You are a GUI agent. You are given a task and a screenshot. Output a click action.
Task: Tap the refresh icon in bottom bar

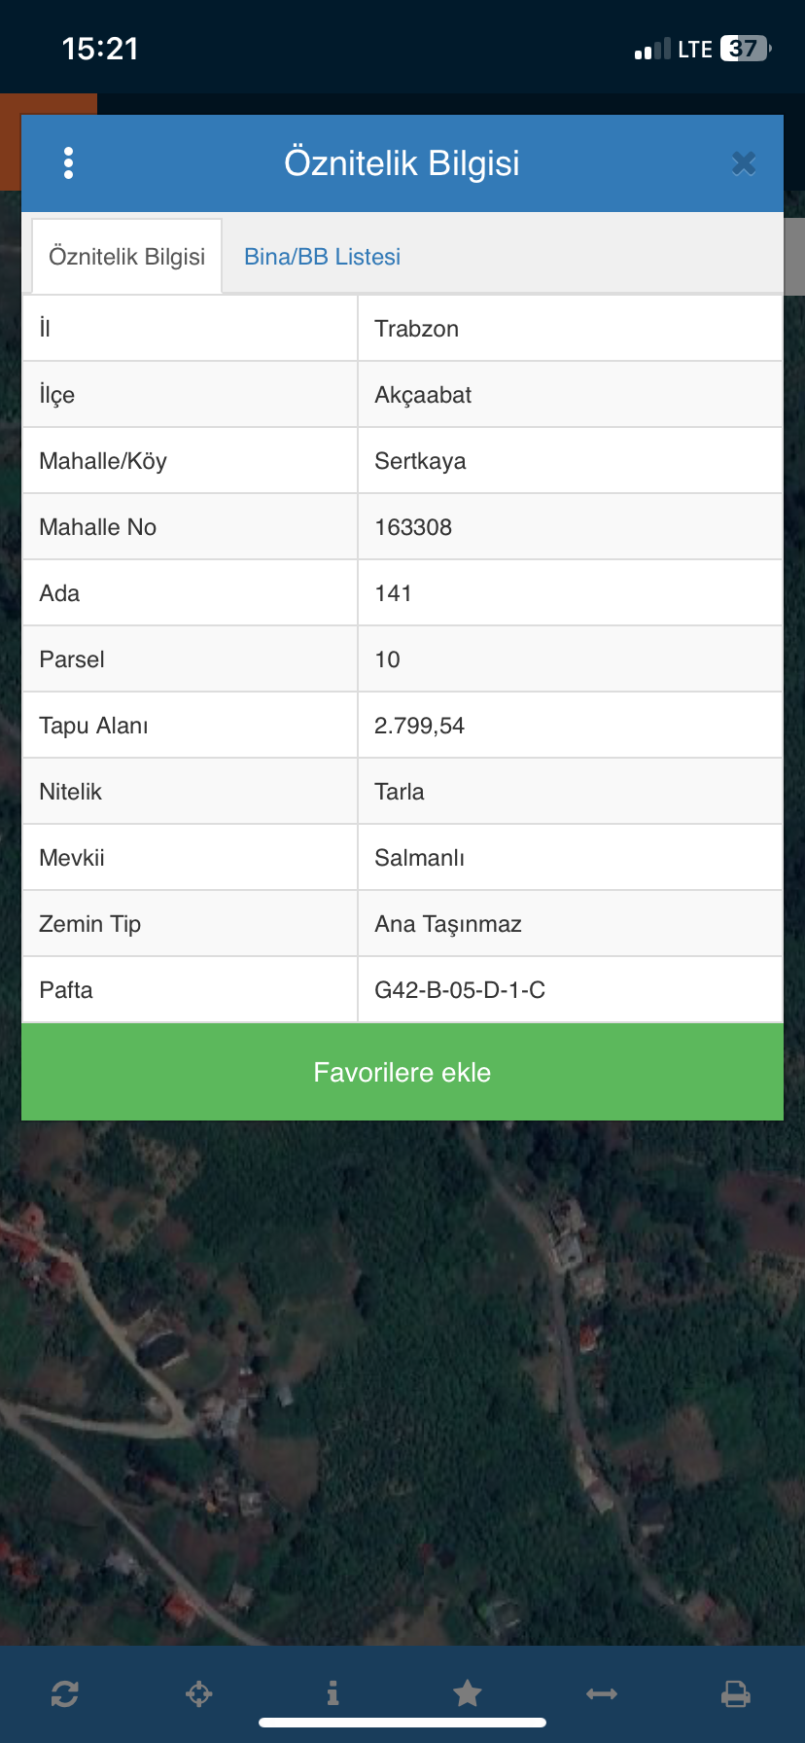point(65,1694)
